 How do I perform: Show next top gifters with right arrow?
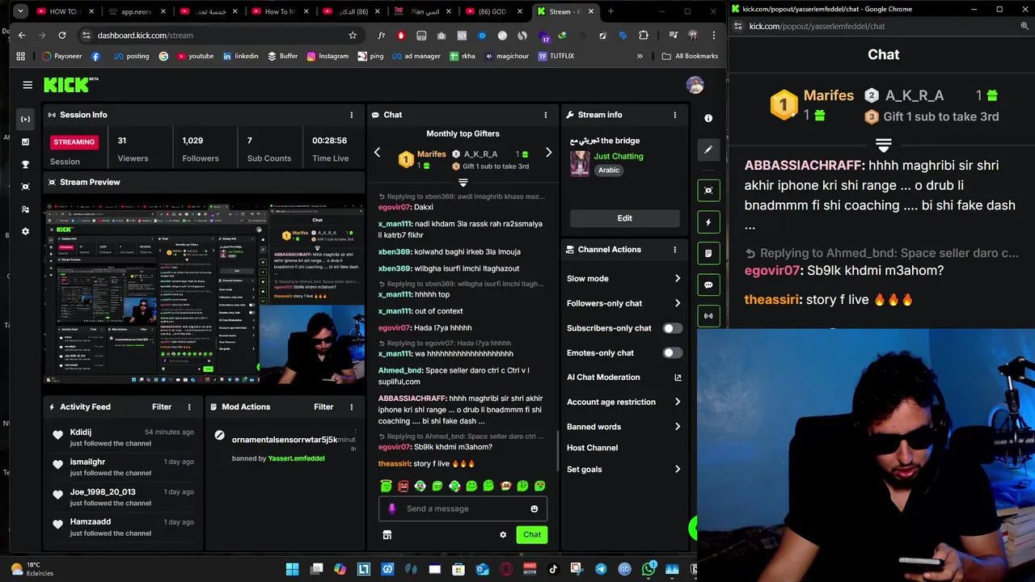coord(548,153)
